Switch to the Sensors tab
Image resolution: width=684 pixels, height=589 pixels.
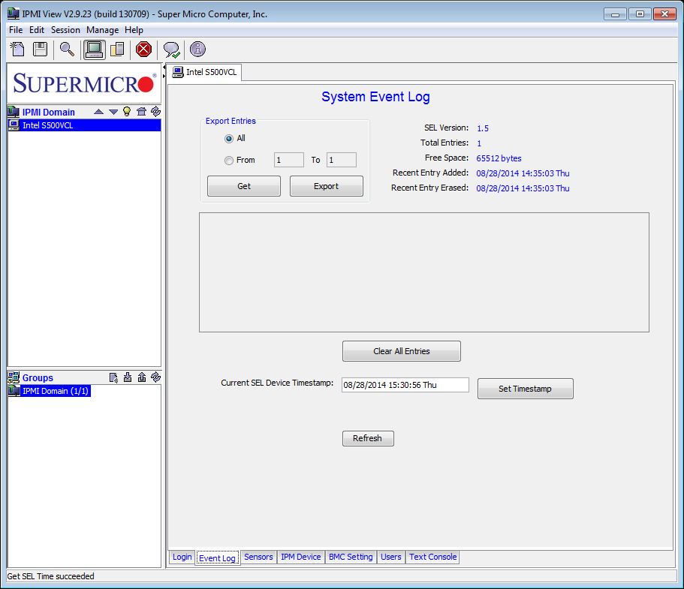[258, 557]
